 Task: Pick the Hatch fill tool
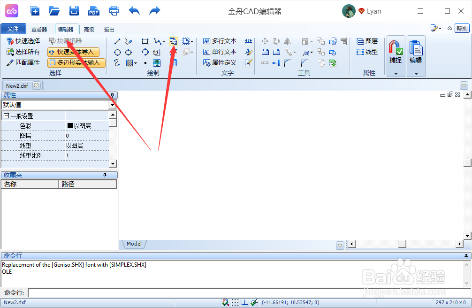pos(129,63)
